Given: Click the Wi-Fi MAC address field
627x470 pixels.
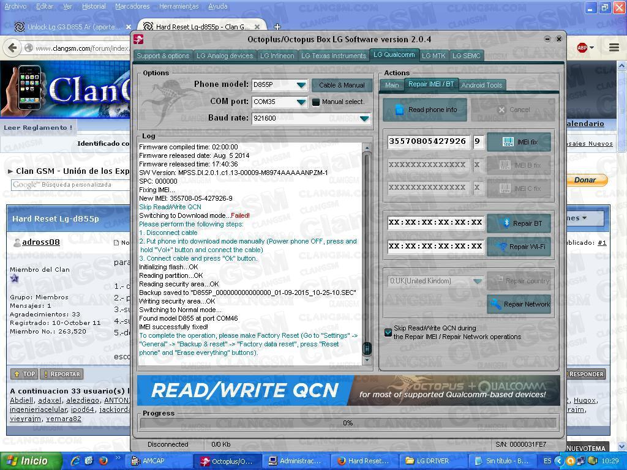Looking at the screenshot, I should (436, 246).
